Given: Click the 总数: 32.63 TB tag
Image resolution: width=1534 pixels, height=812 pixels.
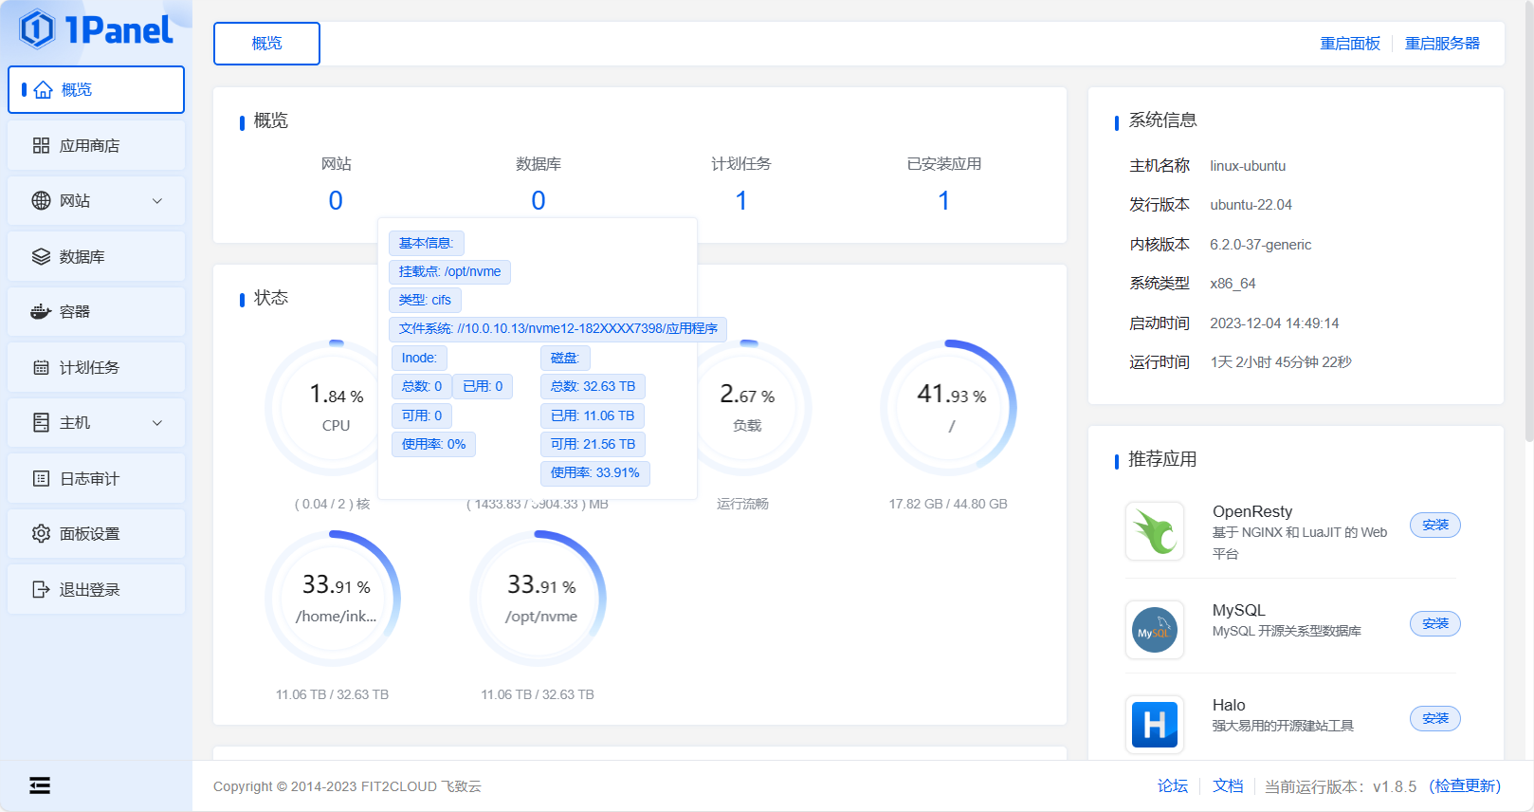Looking at the screenshot, I should click(x=594, y=387).
